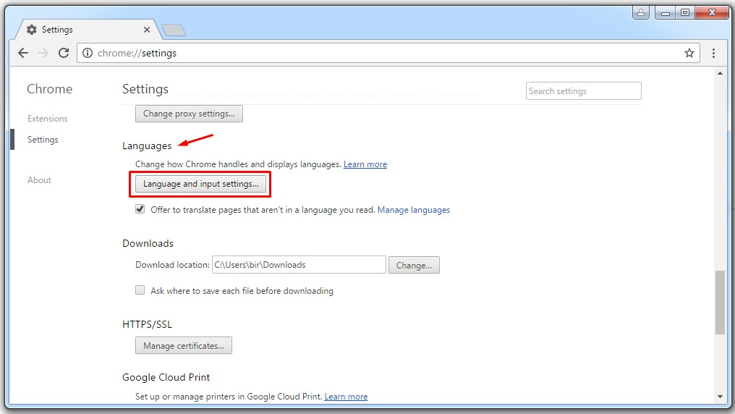The height and width of the screenshot is (414, 735).
Task: Reload the page with the refresh icon
Action: 64,53
